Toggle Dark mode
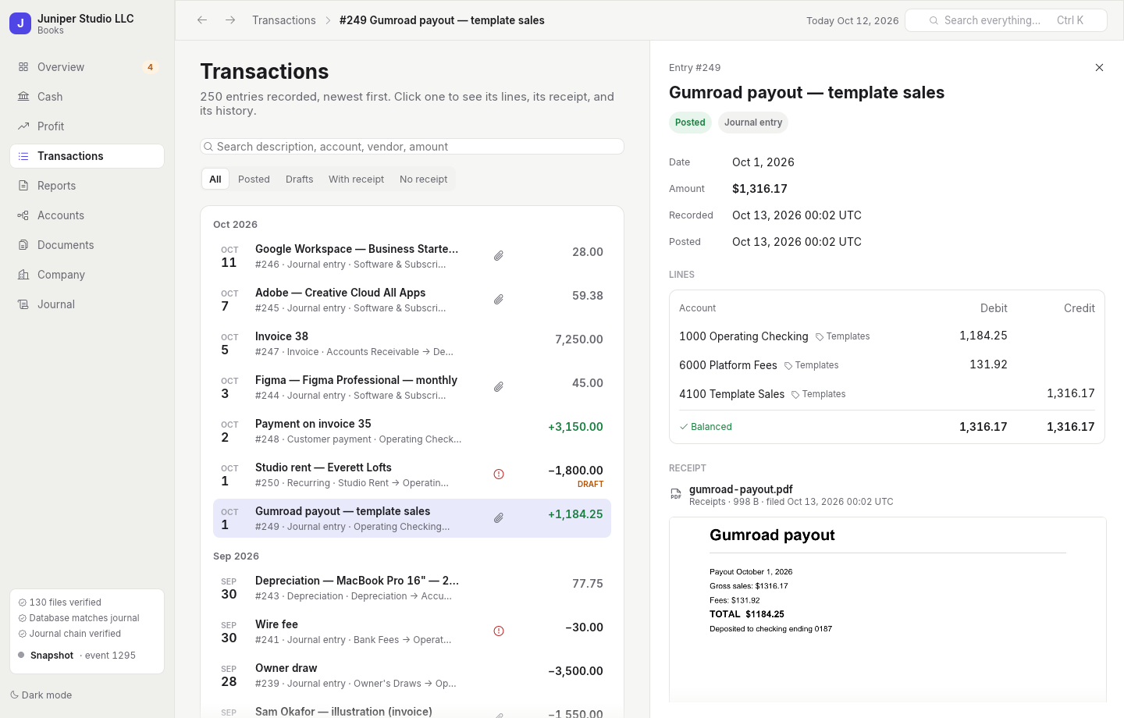Viewport: 1124px width, 718px height. pyautogui.click(x=41, y=695)
